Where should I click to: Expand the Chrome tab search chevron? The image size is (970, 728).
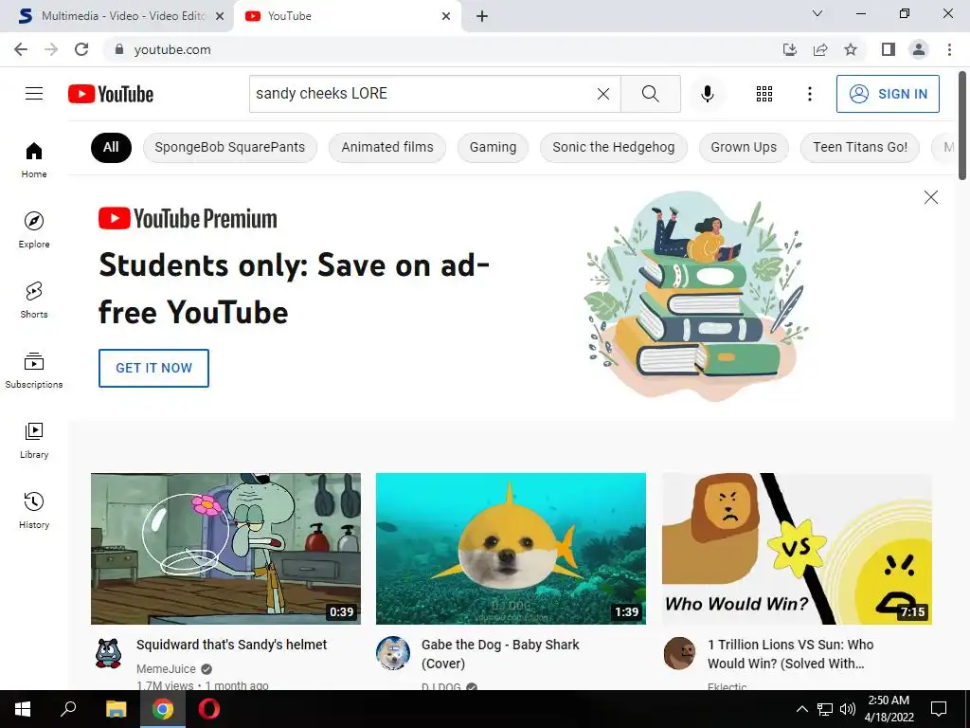pos(817,13)
